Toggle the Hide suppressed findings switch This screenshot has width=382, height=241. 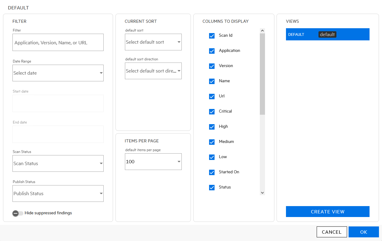click(18, 213)
